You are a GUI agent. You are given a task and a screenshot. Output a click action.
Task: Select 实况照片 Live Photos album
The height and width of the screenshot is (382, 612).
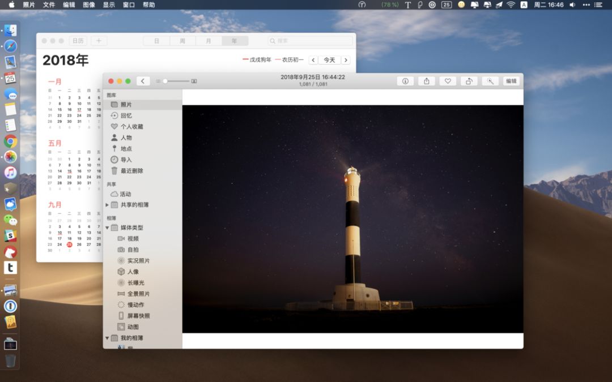pyautogui.click(x=138, y=261)
